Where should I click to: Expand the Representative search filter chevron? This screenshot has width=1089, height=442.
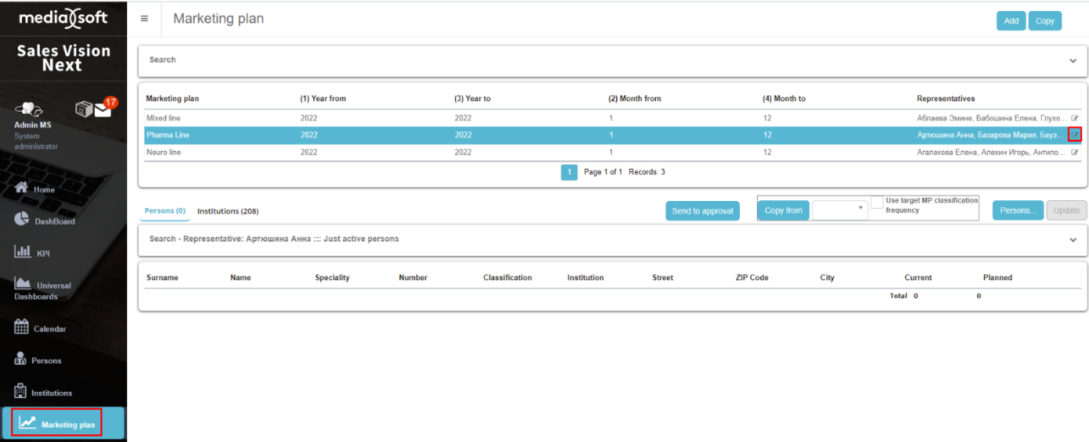(x=1073, y=240)
